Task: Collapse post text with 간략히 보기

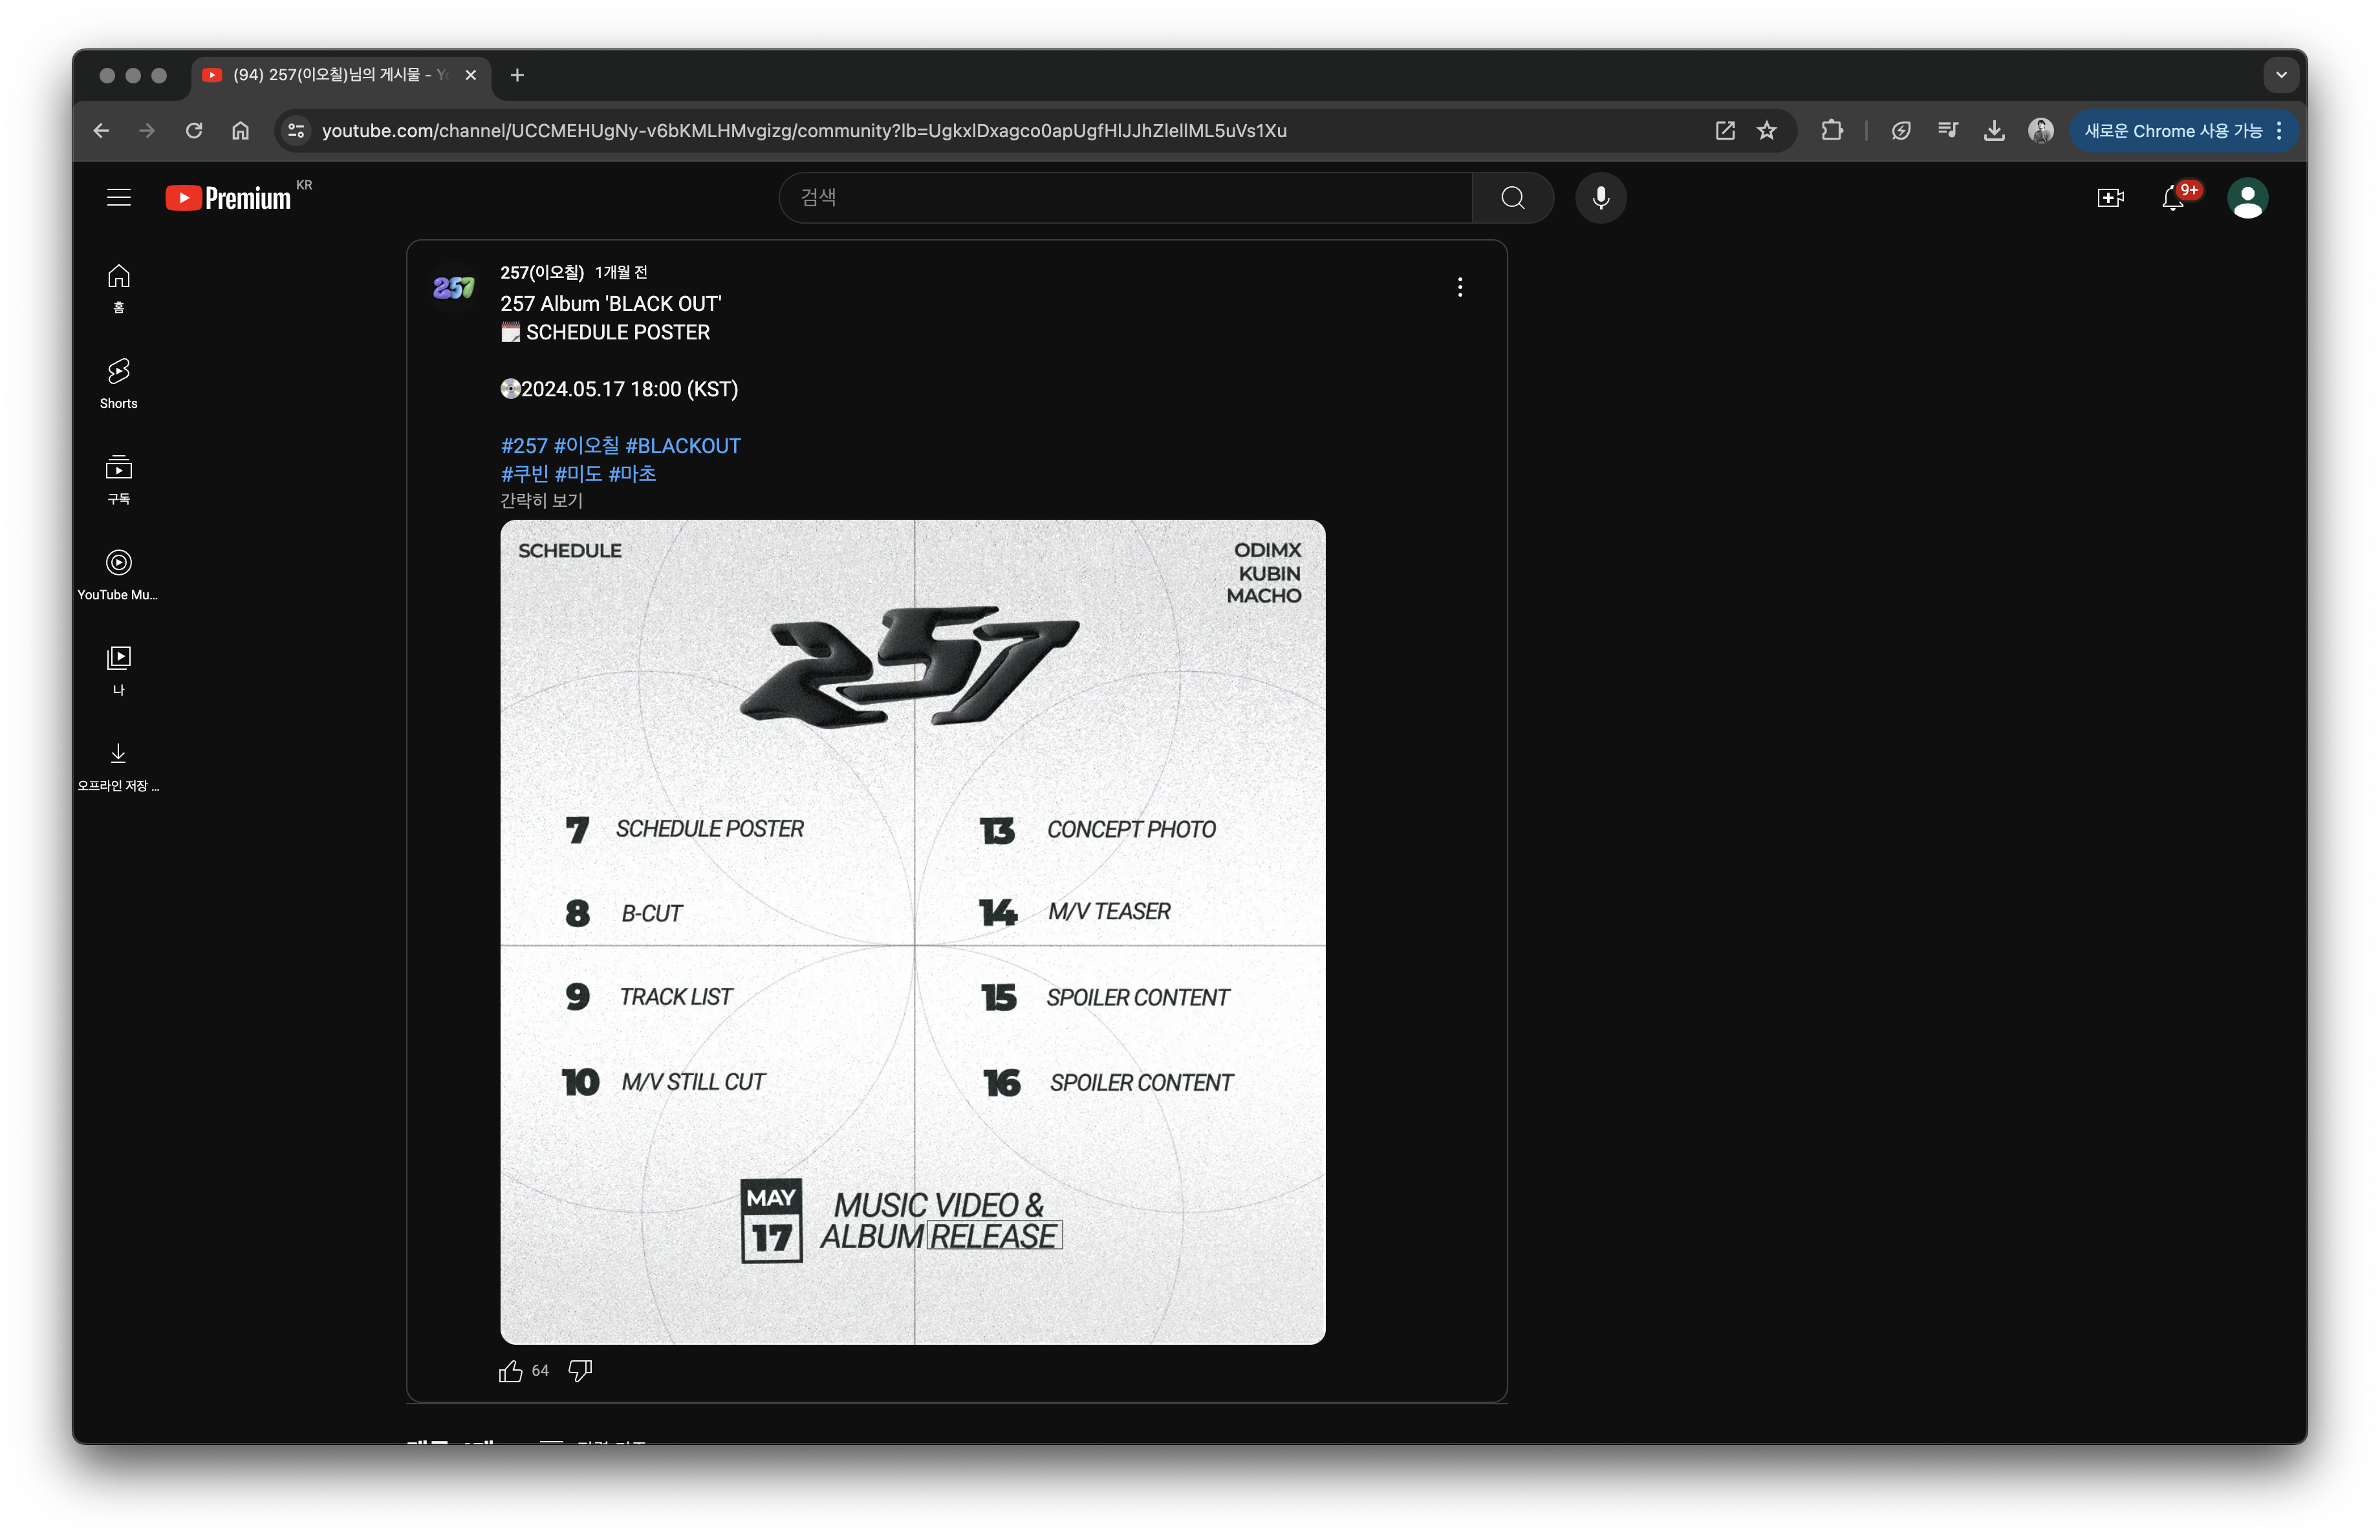Action: (x=541, y=500)
